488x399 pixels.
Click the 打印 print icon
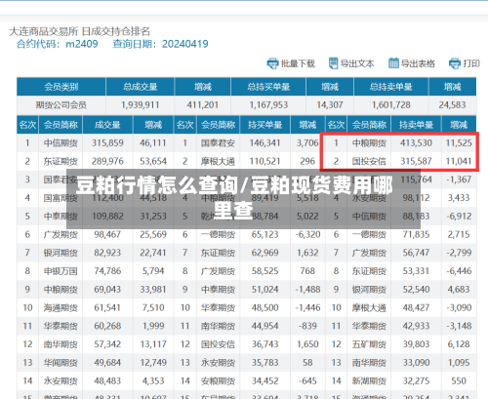click(x=454, y=63)
